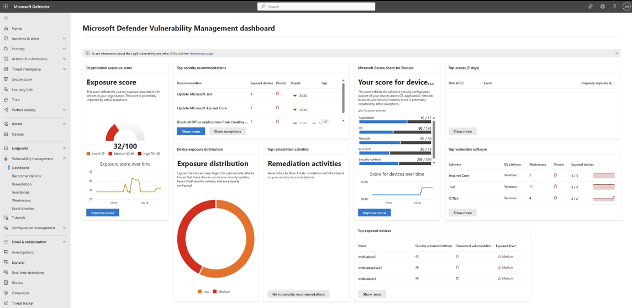Viewport: 632px width, 308px height.
Task: Click the Search input field
Action: click(x=316, y=7)
